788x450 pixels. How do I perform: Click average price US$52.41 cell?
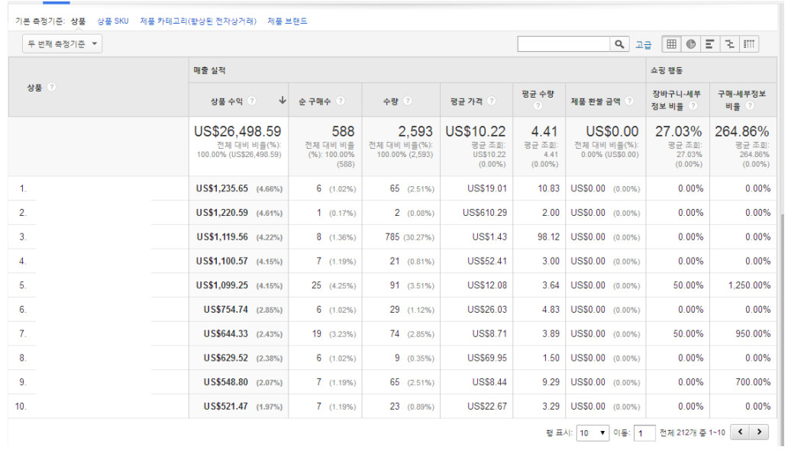click(487, 261)
